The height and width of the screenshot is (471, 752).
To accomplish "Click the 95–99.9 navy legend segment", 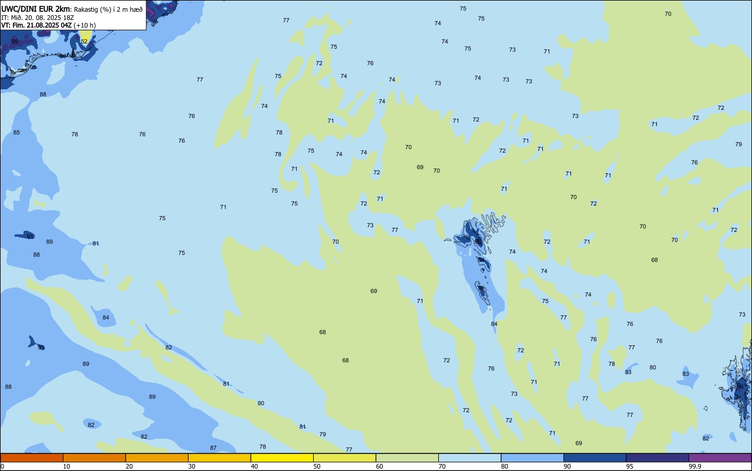I will (657, 457).
